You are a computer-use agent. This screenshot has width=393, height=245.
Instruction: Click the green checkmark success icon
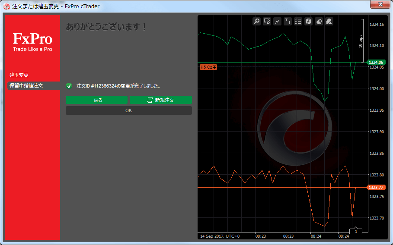point(69,86)
